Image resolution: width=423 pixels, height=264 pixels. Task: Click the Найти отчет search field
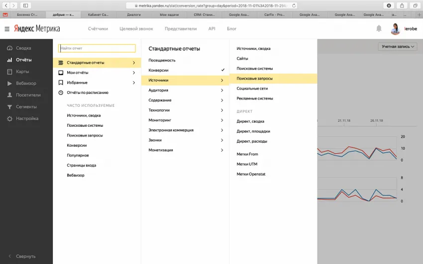click(97, 48)
